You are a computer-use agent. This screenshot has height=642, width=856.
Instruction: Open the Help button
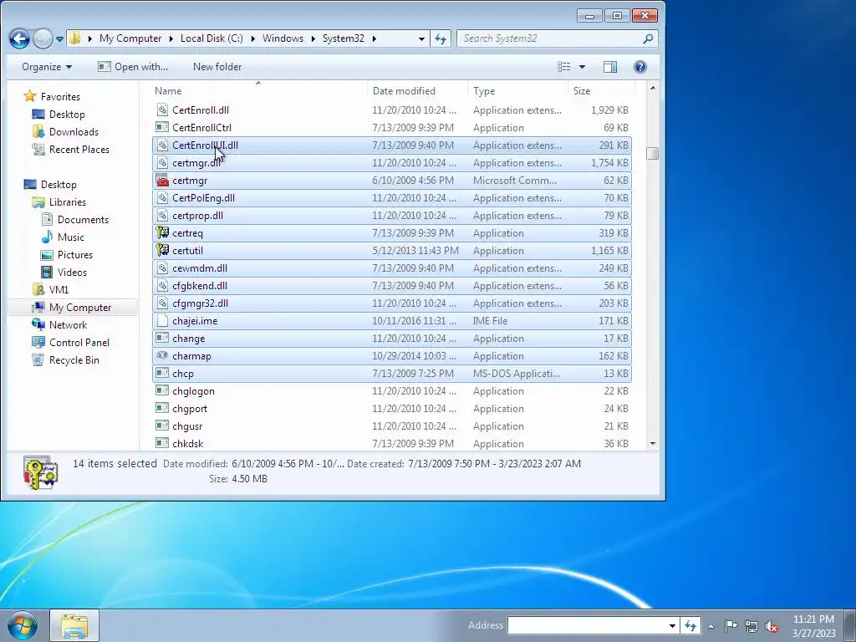tap(640, 67)
